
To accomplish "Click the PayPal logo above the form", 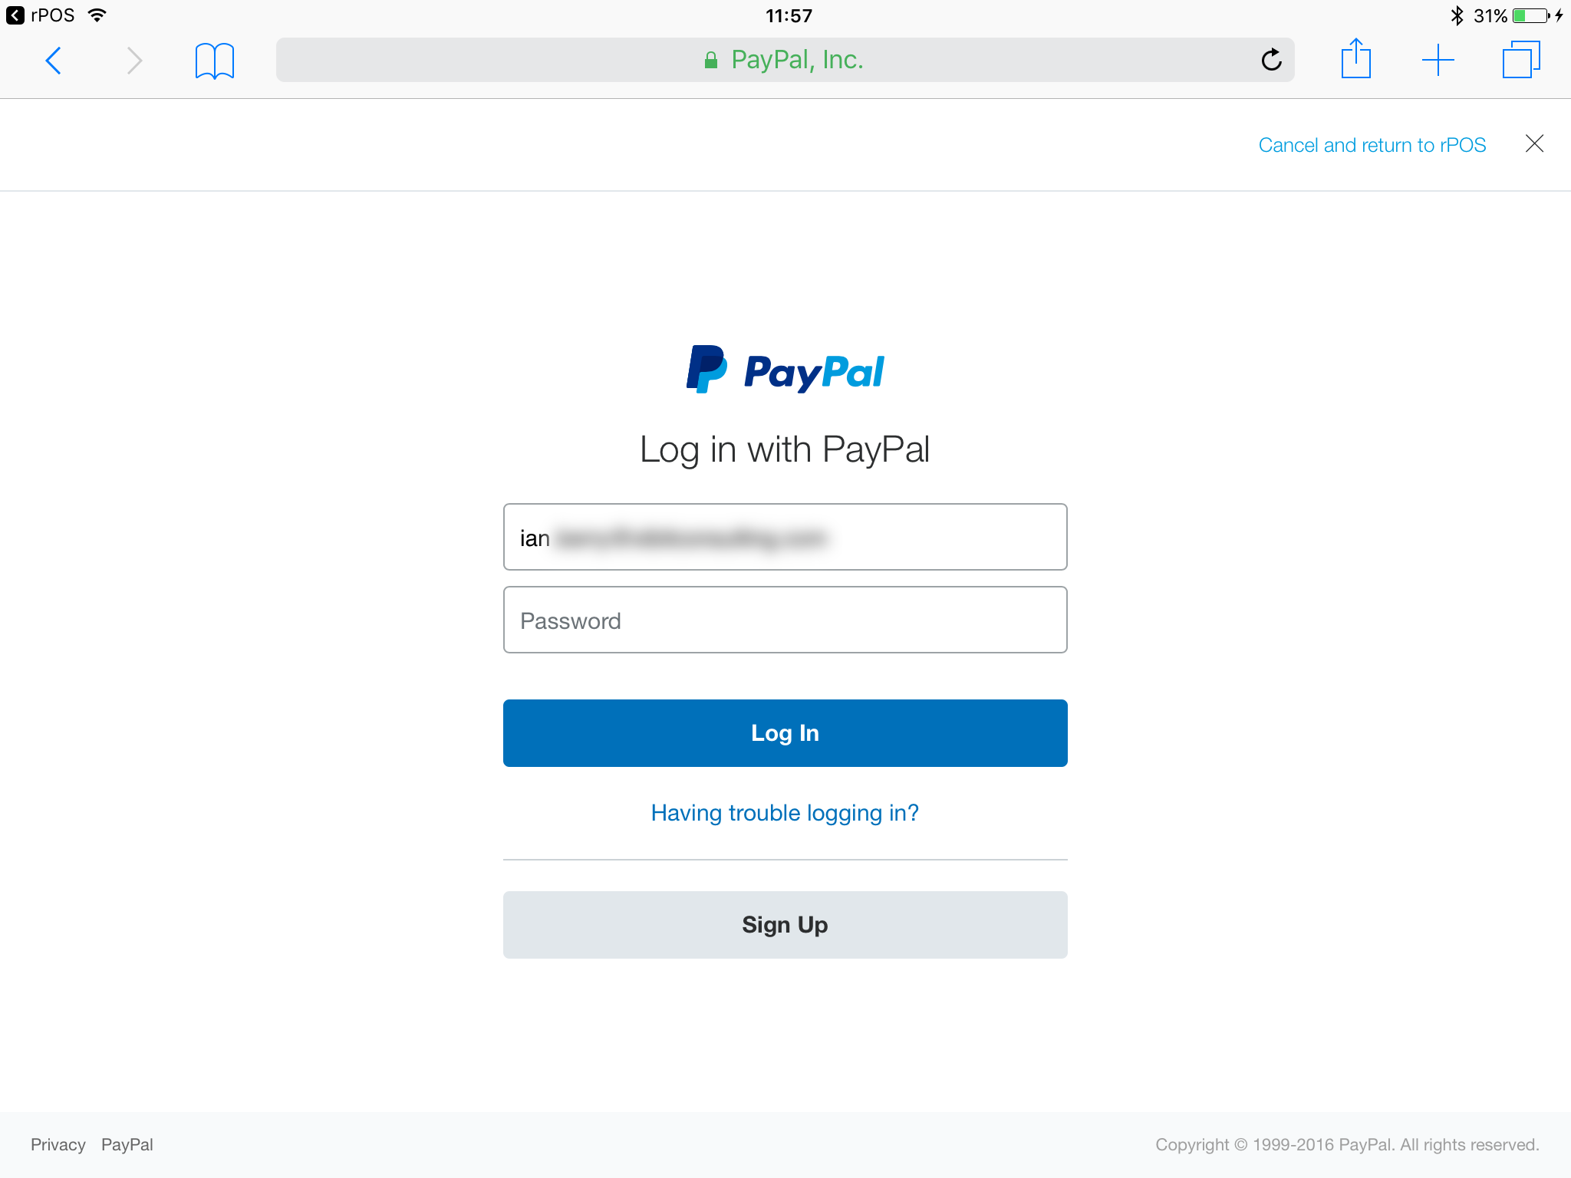I will coord(785,370).
